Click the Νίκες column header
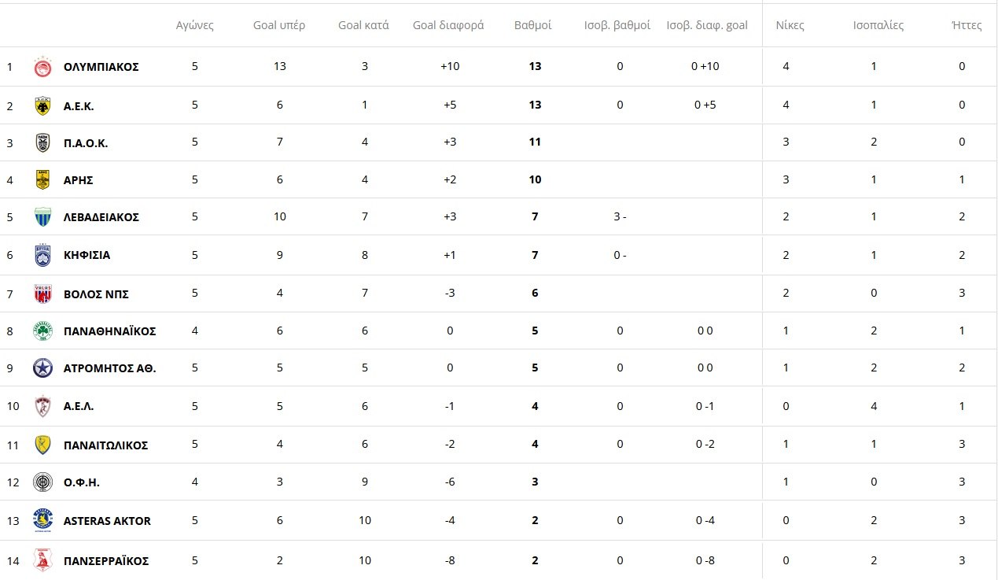998x580 pixels. tap(790, 25)
